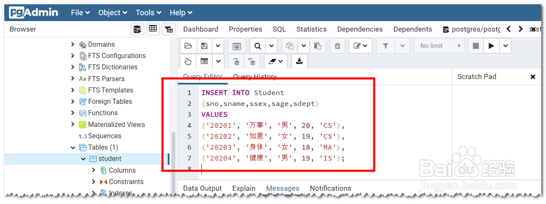Screen dimensions: 546x204
Task: Open the Tools menu
Action: (x=148, y=13)
